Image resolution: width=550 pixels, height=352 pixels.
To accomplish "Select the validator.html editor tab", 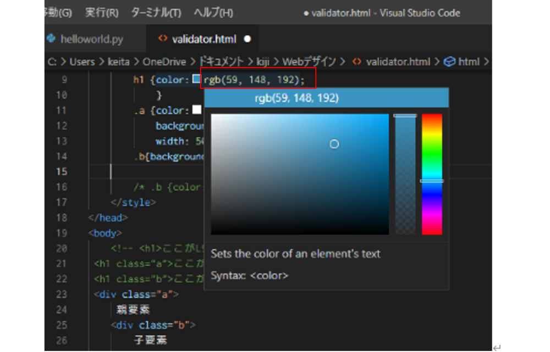I will (x=204, y=39).
